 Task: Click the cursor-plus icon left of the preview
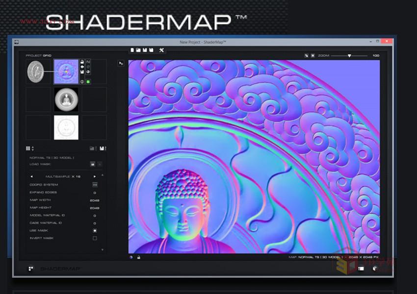pyautogui.click(x=121, y=63)
